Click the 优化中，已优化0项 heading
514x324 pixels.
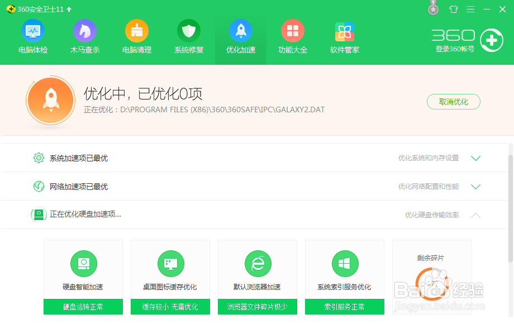pyautogui.click(x=143, y=94)
